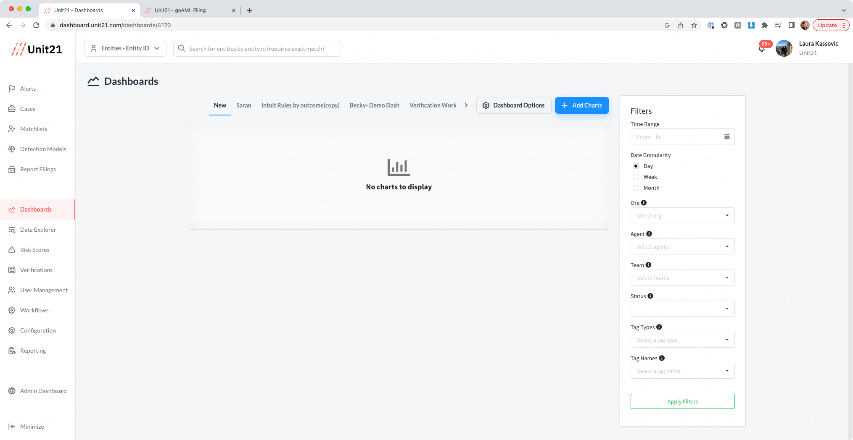Screen dimensions: 853x440
Task: Open the Report Filings building icon
Action: click(x=12, y=169)
